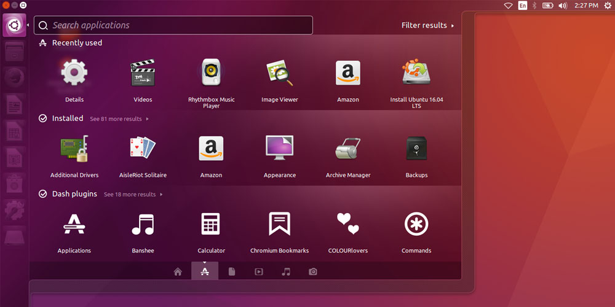The width and height of the screenshot is (615, 307).
Task: Close the Dash with window close button
Action: tap(6, 5)
